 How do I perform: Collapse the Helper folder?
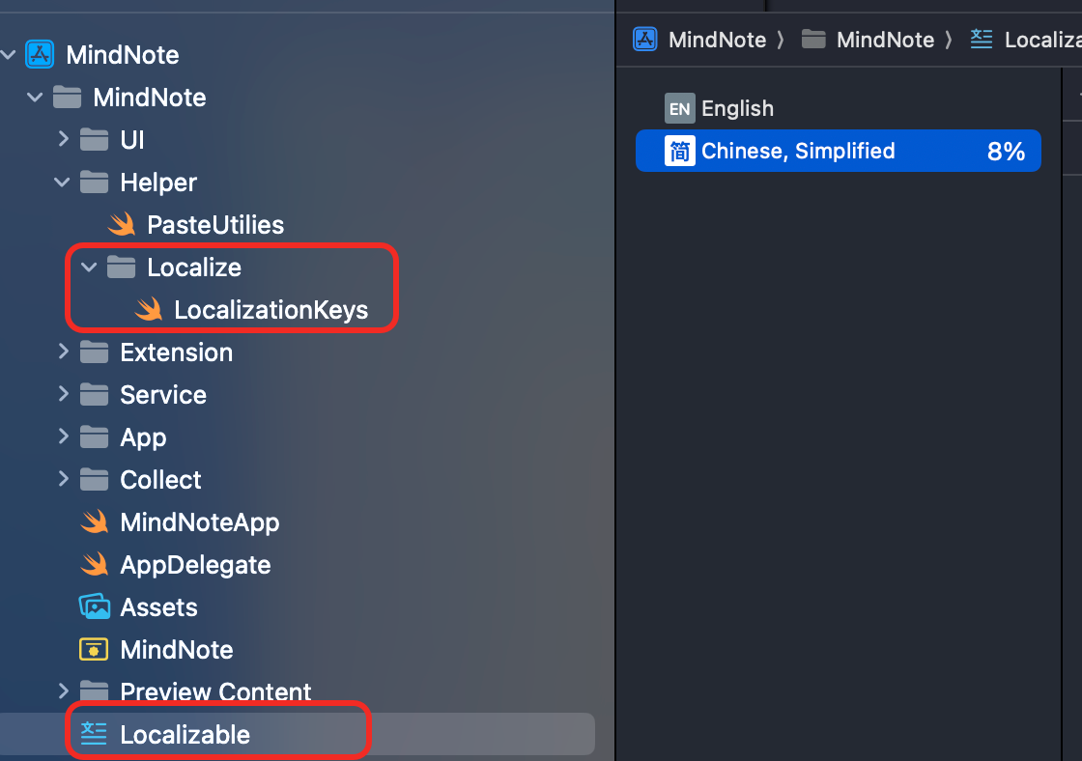pyautogui.click(x=63, y=182)
